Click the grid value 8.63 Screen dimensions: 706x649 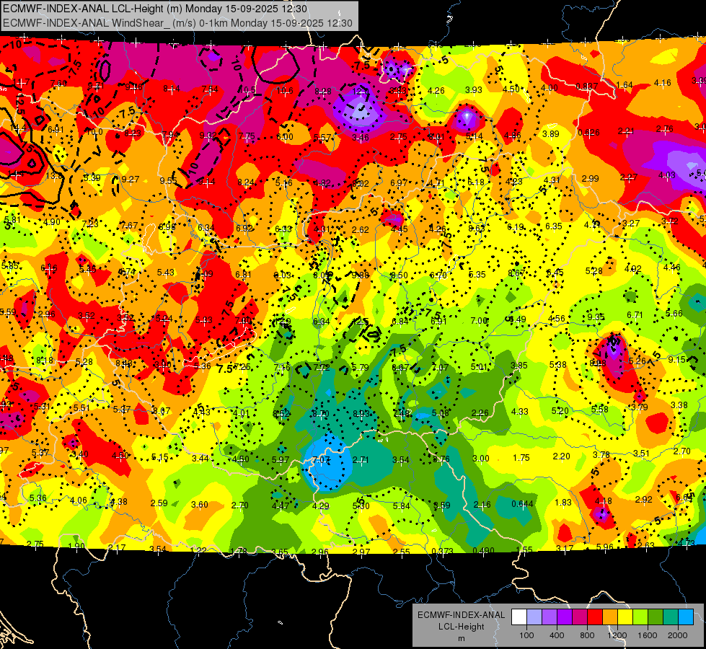pyautogui.click(x=477, y=229)
